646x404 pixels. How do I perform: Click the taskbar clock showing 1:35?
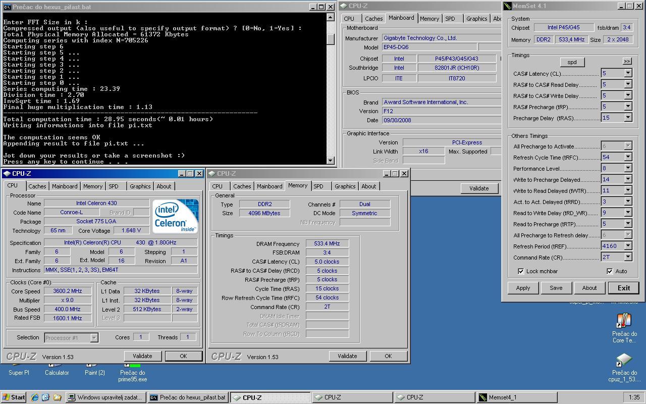634,397
